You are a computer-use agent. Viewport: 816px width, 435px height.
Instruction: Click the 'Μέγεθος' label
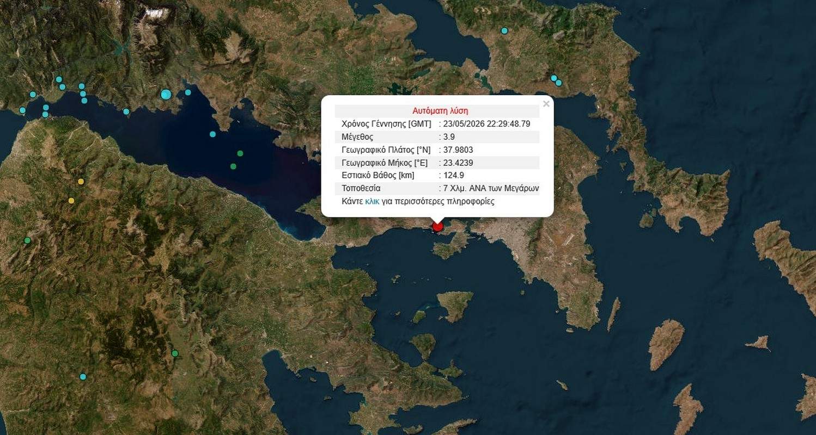coord(357,136)
